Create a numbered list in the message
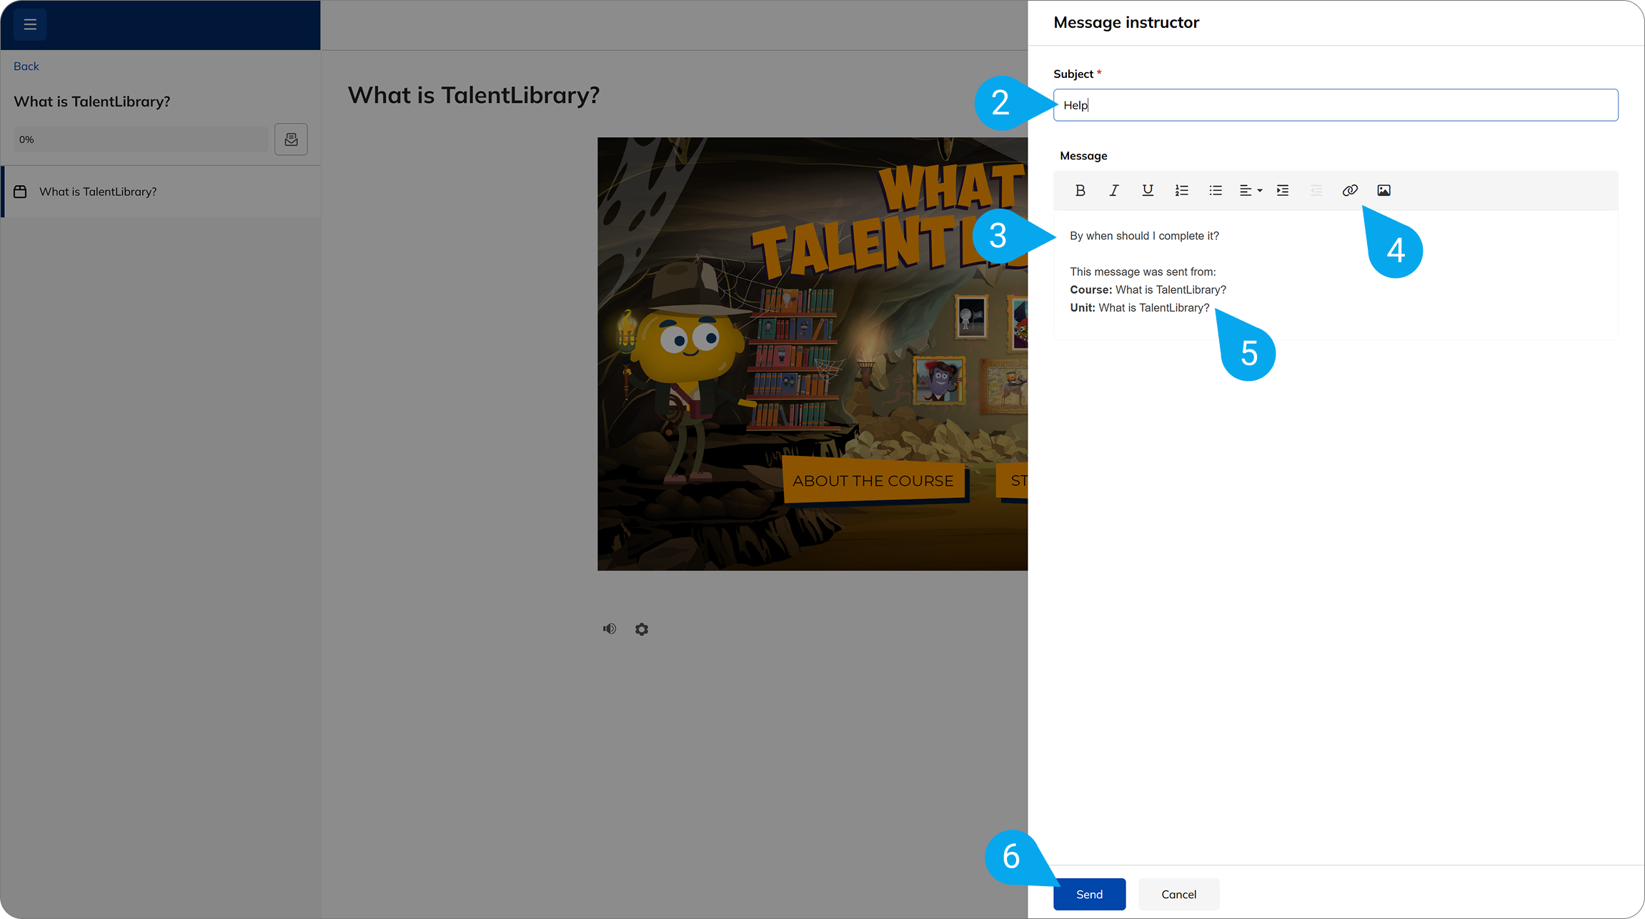The height and width of the screenshot is (919, 1645). click(x=1181, y=190)
